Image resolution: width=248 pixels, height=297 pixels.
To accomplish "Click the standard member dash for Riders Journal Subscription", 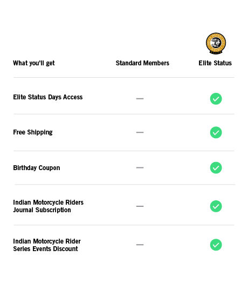I will tap(140, 206).
